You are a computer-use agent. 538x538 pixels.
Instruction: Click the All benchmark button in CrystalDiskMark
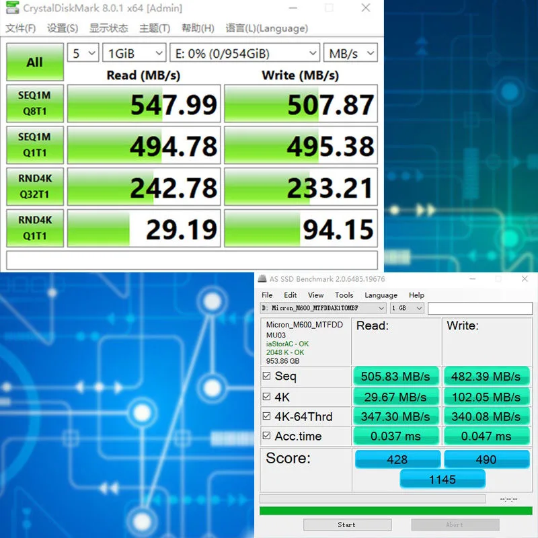[34, 63]
